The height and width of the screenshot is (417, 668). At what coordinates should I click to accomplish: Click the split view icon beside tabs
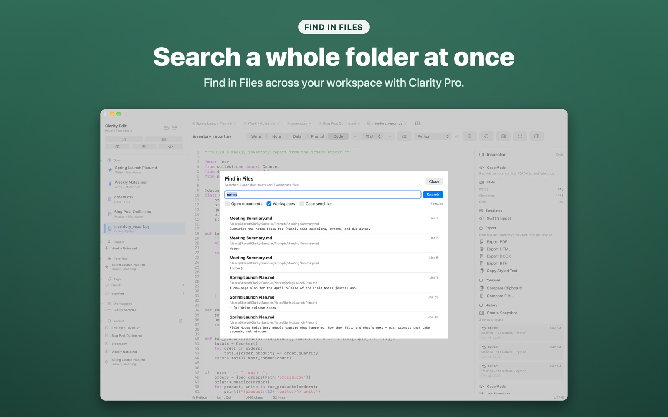417,123
